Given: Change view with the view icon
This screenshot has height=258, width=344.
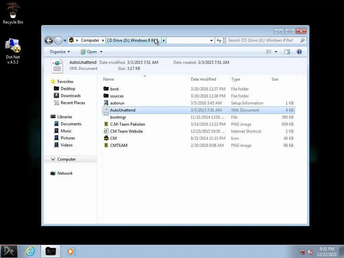Looking at the screenshot, I should (x=268, y=52).
